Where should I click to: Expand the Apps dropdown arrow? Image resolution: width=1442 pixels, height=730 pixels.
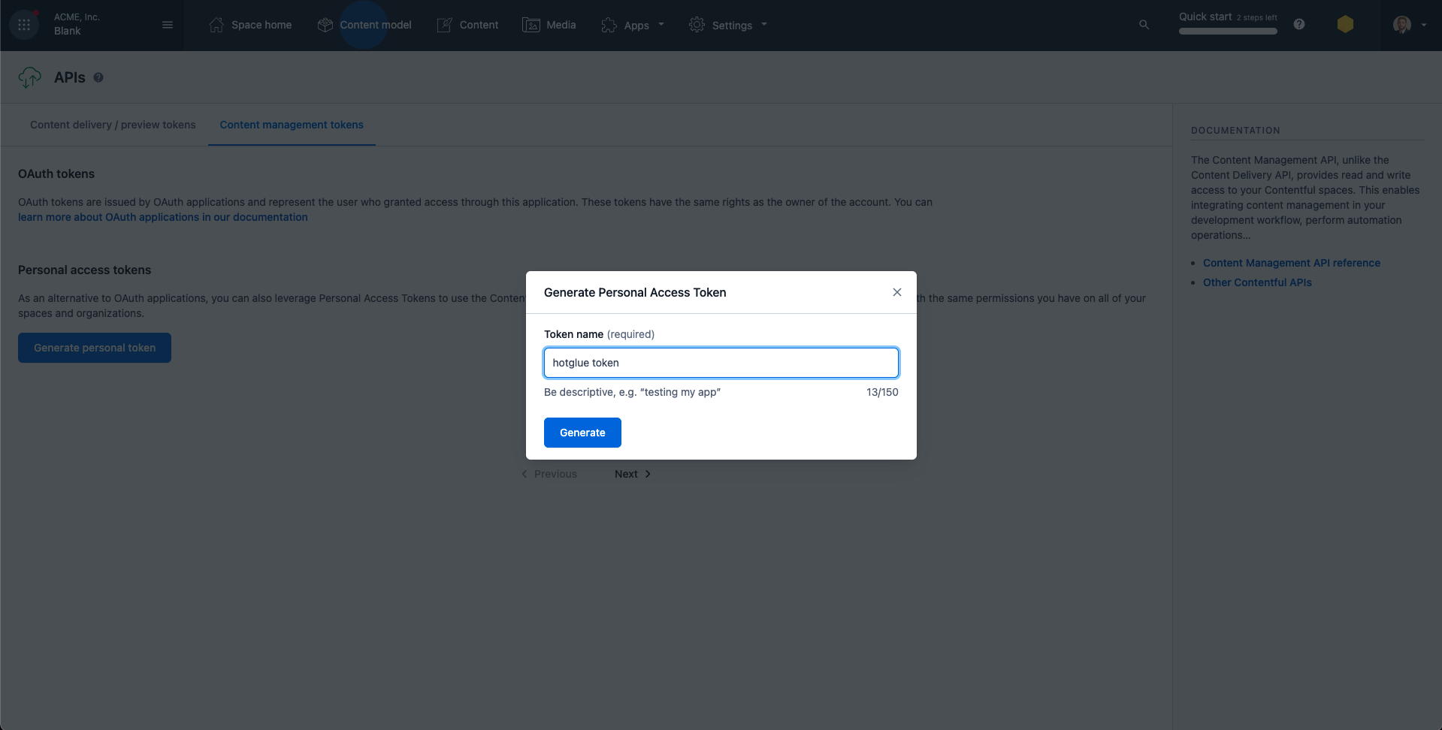click(661, 24)
